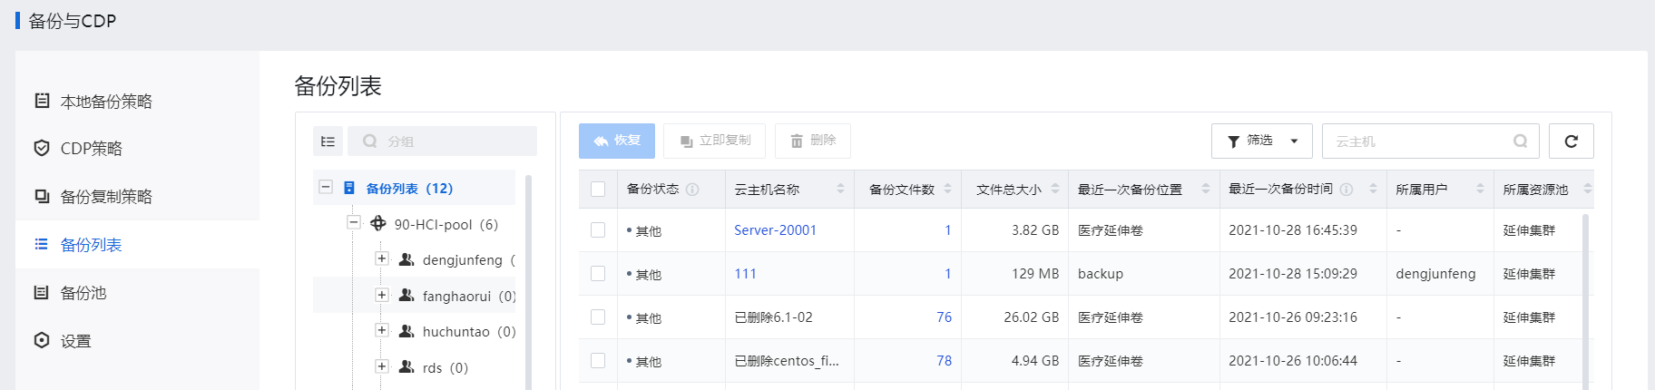1655x390 pixels.
Task: Open 本地备份策略 in the sidebar
Action: point(105,102)
